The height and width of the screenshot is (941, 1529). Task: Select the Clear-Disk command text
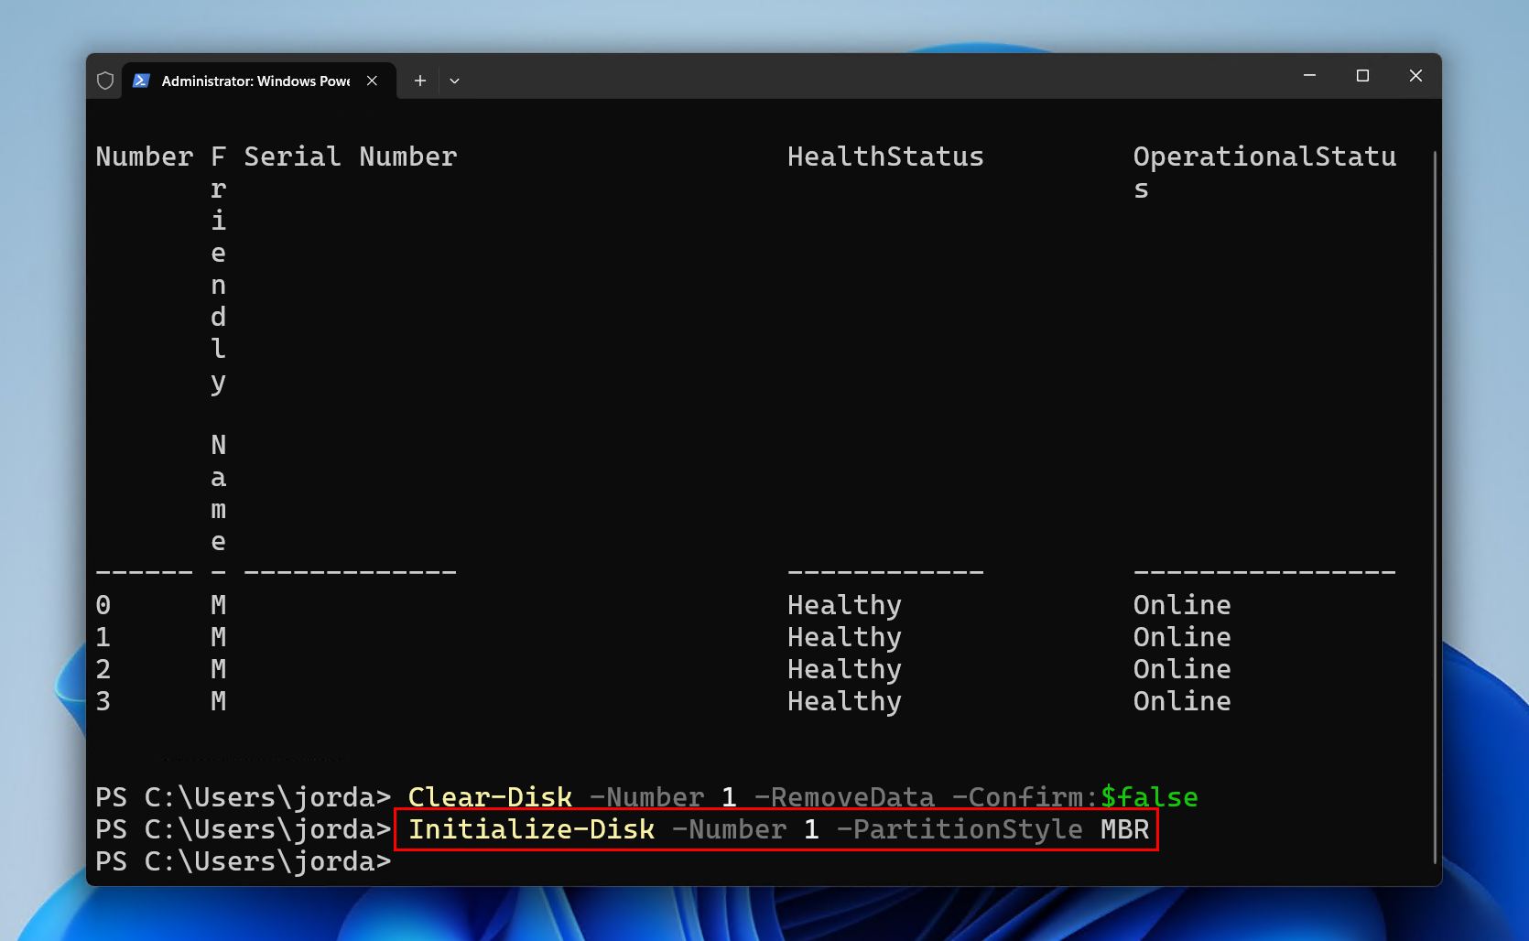pyautogui.click(x=489, y=796)
